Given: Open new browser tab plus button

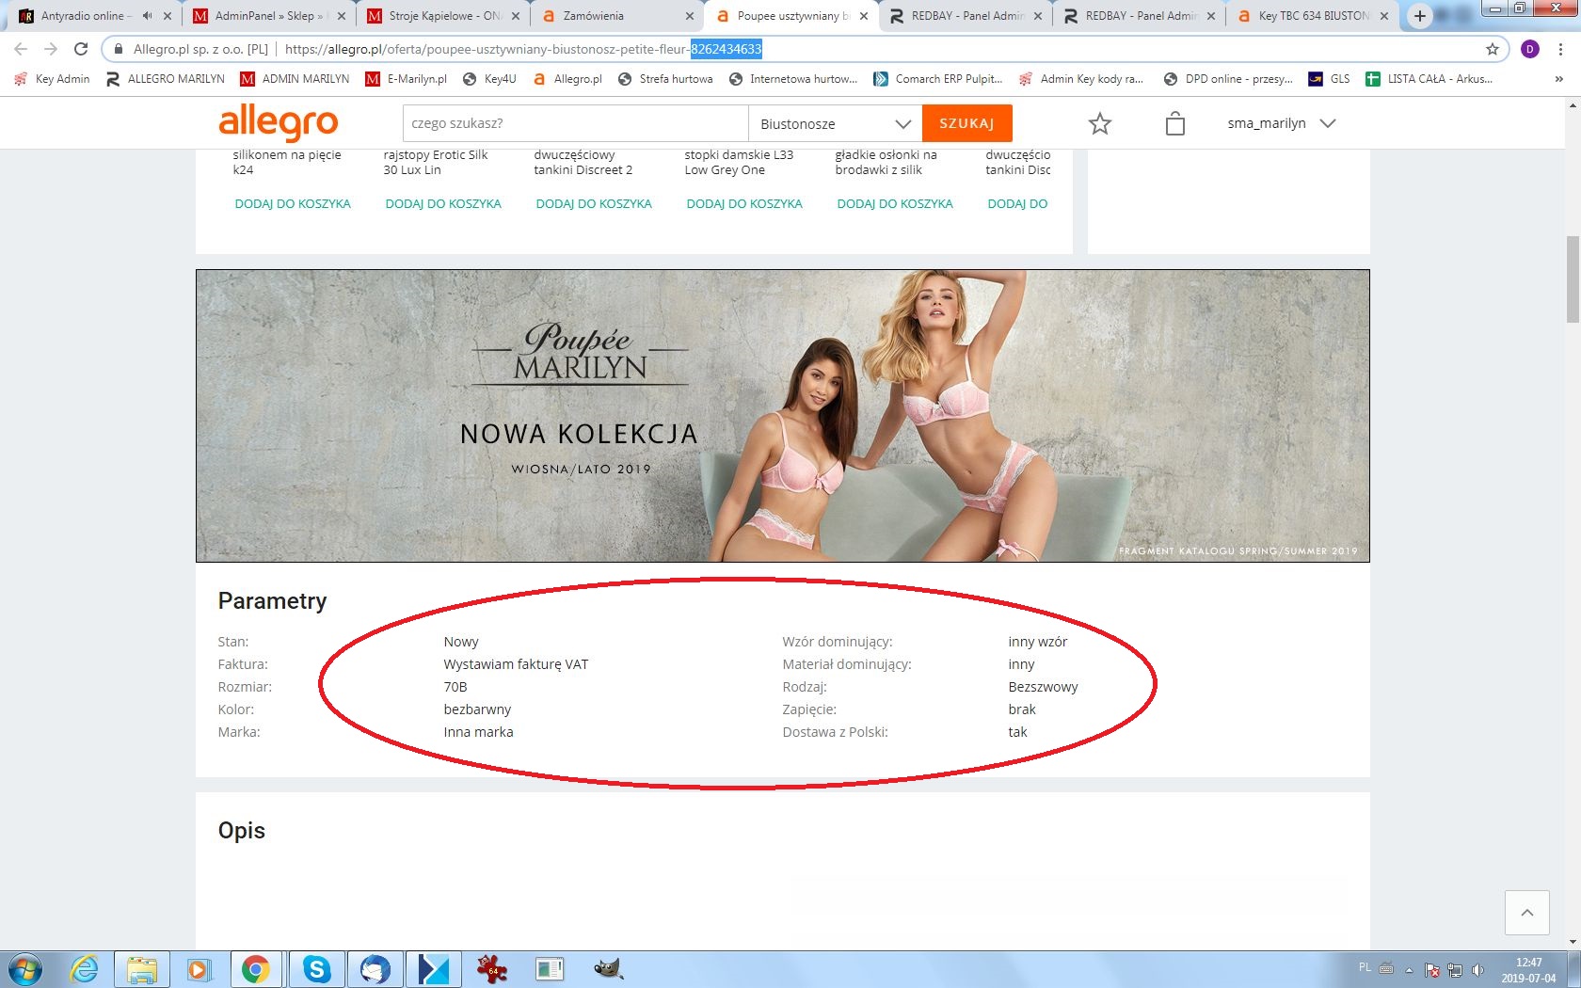Looking at the screenshot, I should 1419,16.
